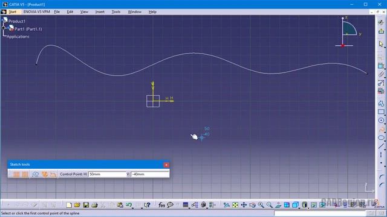Viewport: 387px width, 217px height.
Task: Click the Corner fillet tool icon
Action: coord(381,177)
